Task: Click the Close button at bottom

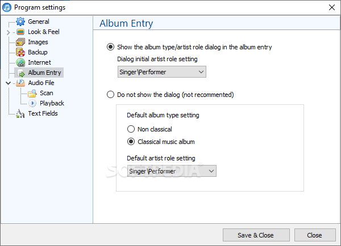Action: point(315,235)
